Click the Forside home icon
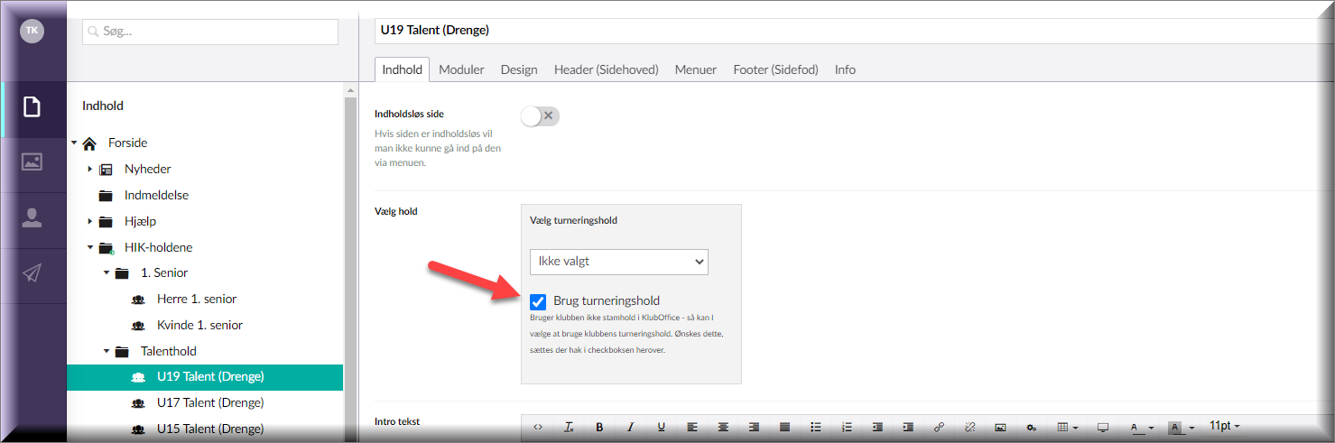The width and height of the screenshot is (1335, 443). (89, 143)
